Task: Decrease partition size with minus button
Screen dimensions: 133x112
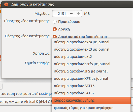Action: [71, 14]
